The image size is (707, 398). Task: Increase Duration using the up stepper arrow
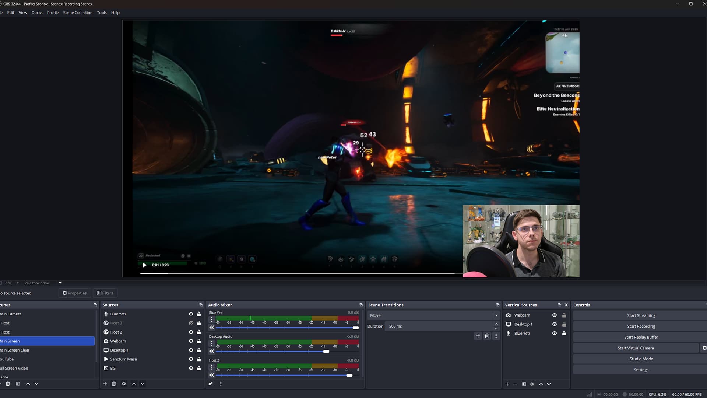tap(496, 324)
